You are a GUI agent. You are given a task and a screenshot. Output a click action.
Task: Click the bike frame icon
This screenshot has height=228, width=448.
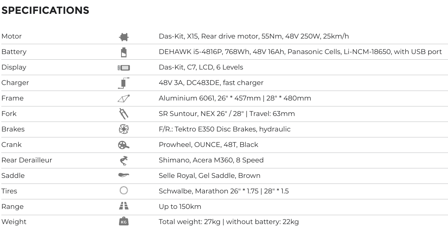124,99
